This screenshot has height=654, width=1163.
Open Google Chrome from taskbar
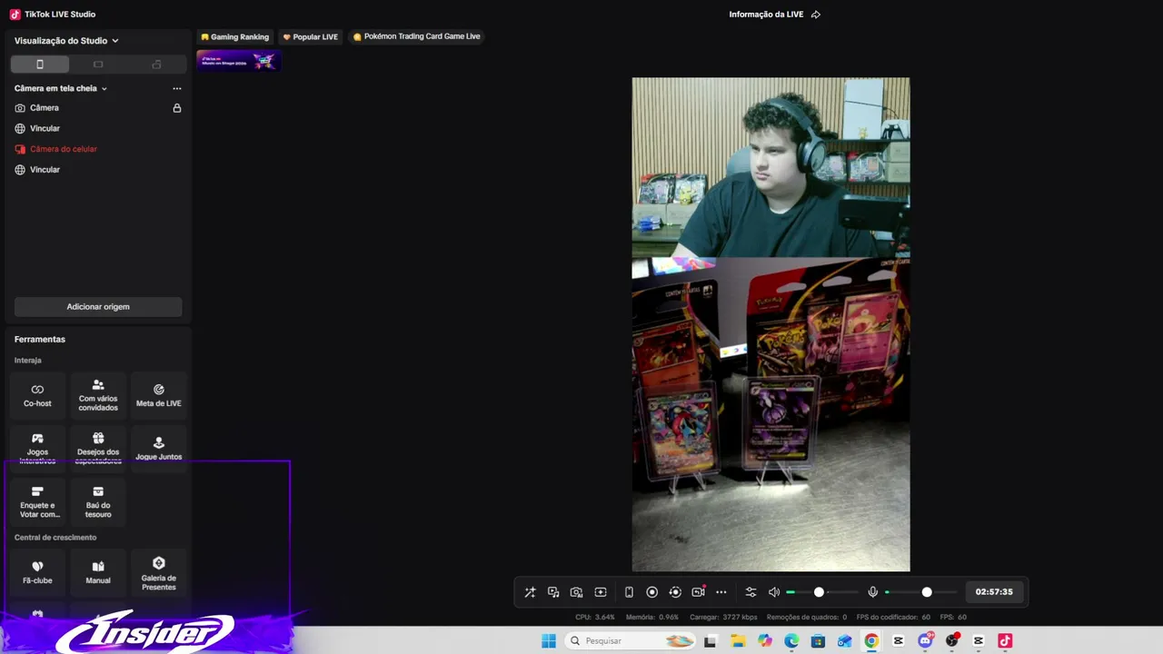tap(871, 641)
